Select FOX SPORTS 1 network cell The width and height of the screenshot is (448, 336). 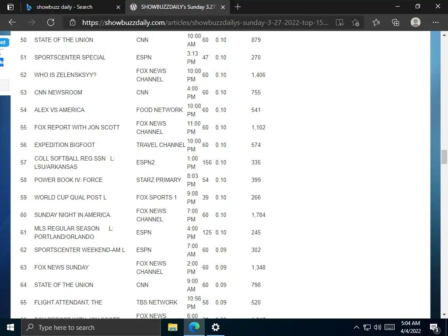coord(157,197)
